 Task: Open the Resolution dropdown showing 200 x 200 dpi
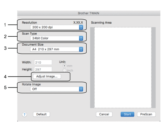pos(56,27)
